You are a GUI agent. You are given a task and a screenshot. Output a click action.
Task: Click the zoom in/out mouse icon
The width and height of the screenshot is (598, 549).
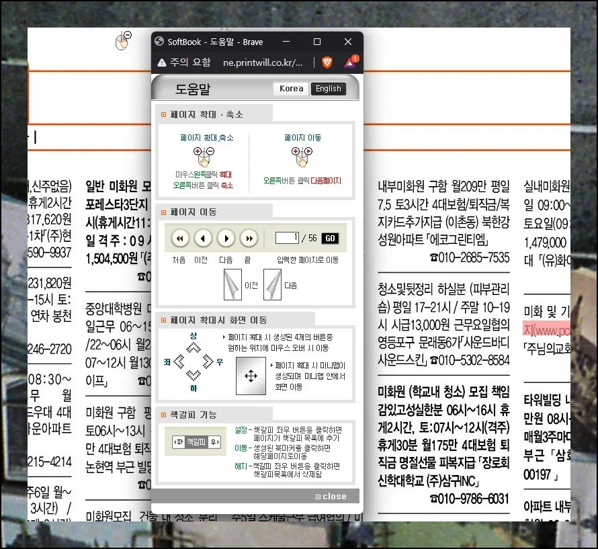[204, 156]
